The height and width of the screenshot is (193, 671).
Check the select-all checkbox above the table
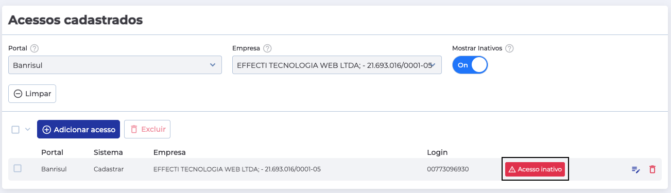tap(15, 130)
